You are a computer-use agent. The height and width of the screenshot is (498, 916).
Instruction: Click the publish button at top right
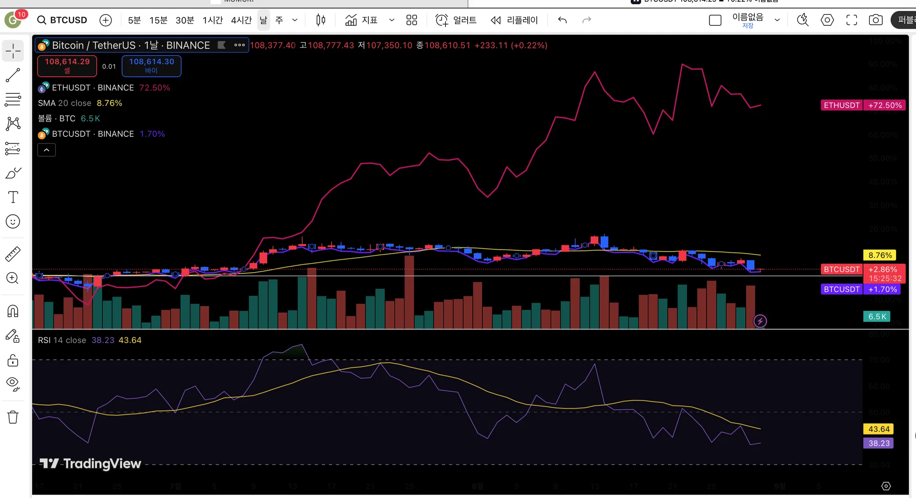(904, 20)
